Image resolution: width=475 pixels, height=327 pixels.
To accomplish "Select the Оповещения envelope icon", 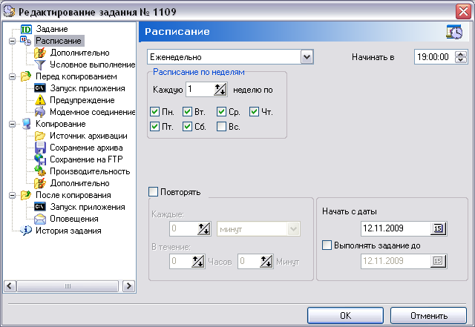I will point(40,219).
